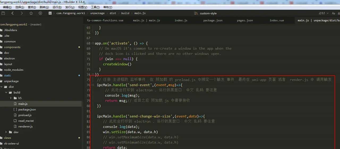Open the 发行(U) menu
Image resolution: width=340 pixels, height=149 pixels.
click(70, 7)
